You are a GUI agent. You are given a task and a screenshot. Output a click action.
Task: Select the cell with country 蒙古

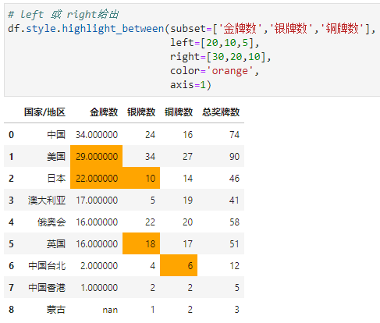click(56, 310)
